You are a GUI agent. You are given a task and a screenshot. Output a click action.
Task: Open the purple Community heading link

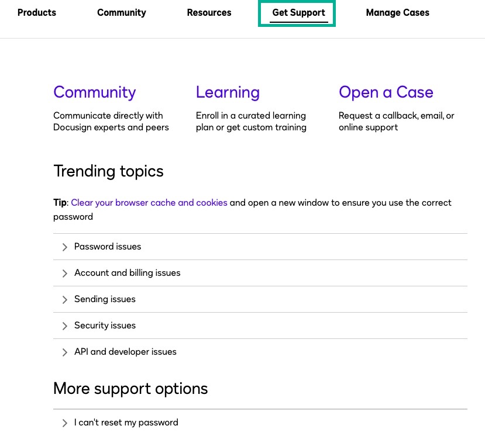(94, 92)
